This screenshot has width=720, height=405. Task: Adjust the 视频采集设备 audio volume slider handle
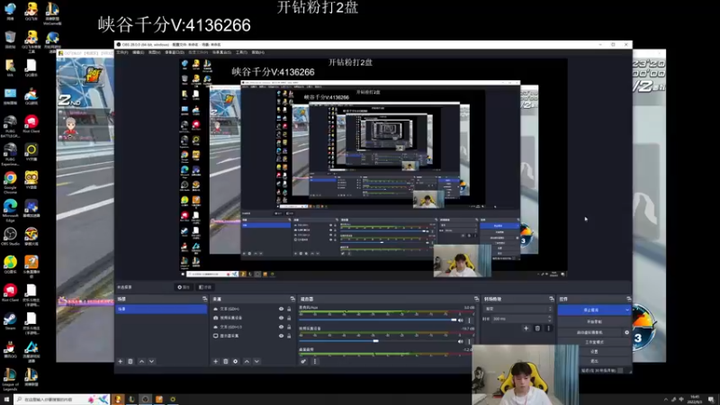click(375, 341)
